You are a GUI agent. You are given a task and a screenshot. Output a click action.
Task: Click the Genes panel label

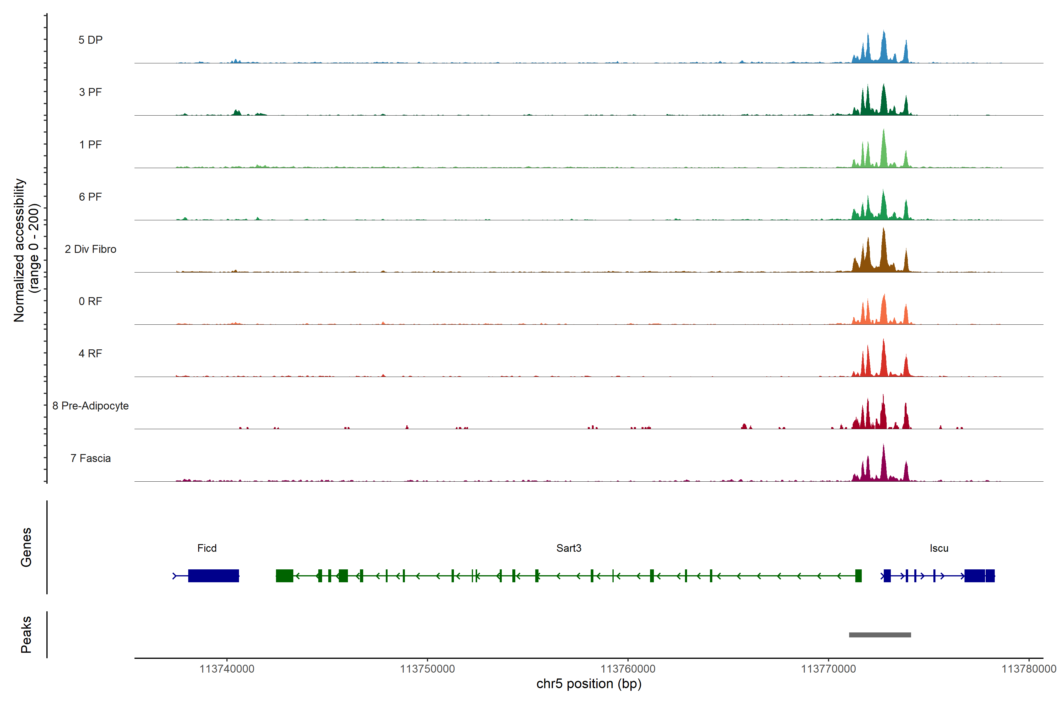[26, 547]
